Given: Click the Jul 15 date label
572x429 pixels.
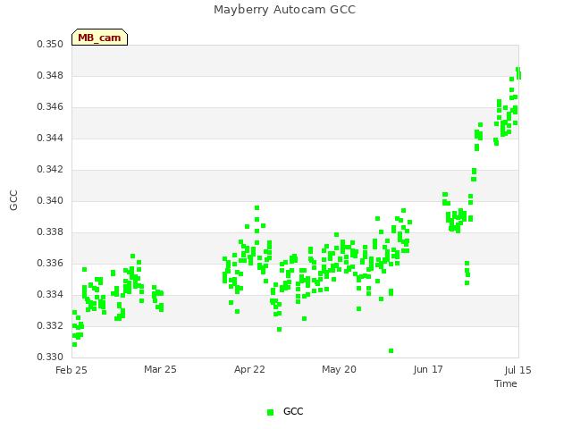Looking at the screenshot, I should point(518,370).
